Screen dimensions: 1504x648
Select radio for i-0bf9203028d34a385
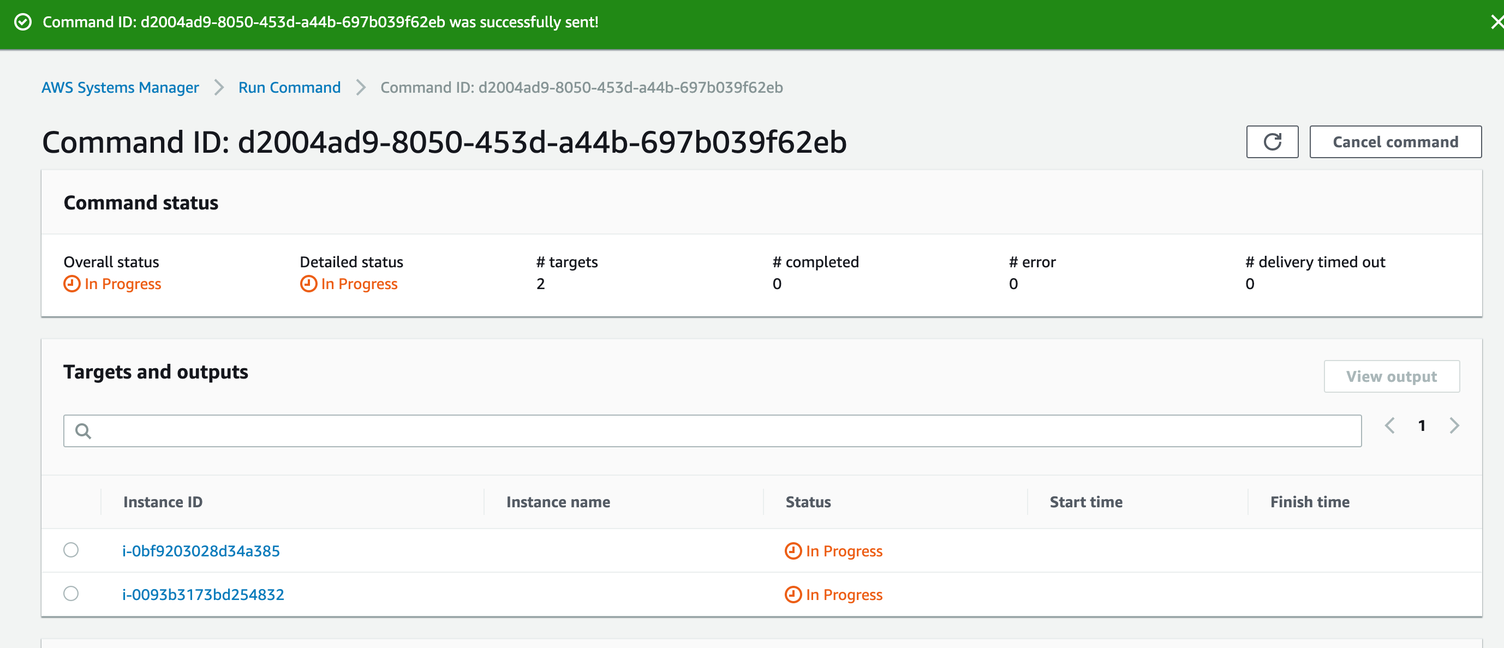click(x=71, y=550)
